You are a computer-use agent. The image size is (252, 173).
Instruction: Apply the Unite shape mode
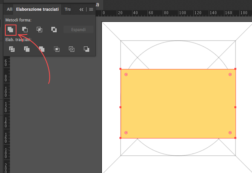coord(10,30)
